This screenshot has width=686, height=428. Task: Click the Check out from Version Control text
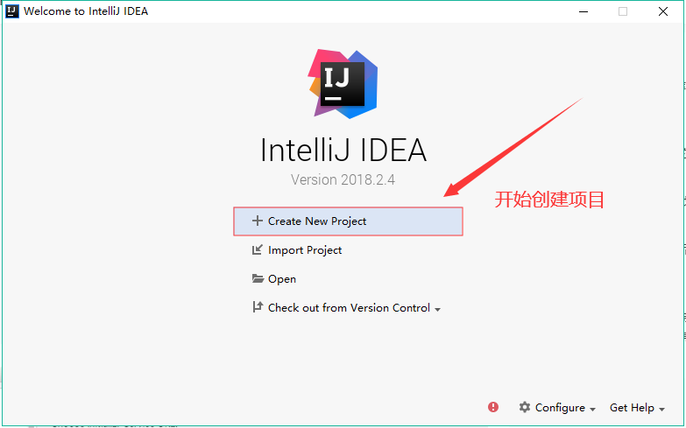[x=349, y=308]
